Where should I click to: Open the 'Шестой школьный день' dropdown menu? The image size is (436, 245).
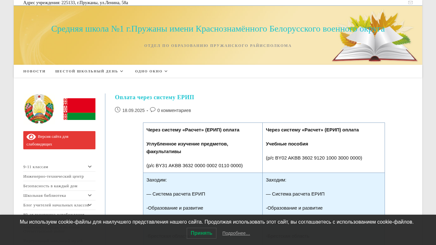click(x=89, y=71)
